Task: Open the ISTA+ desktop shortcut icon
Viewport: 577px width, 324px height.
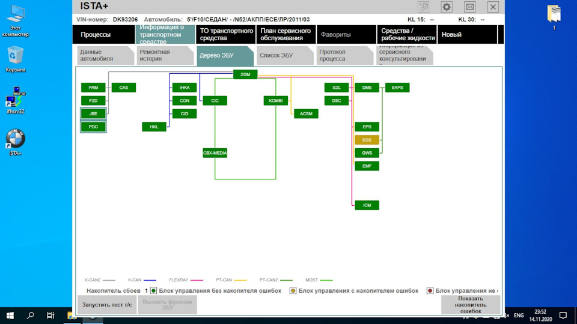Action: coord(15,143)
